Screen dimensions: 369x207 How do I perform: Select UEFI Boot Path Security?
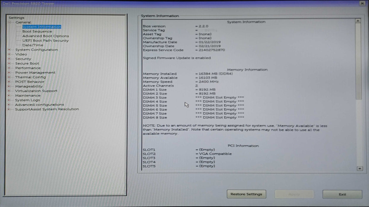point(45,41)
